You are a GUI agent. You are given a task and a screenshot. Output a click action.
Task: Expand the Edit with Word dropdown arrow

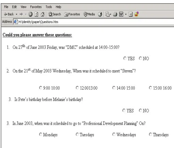click(126, 14)
